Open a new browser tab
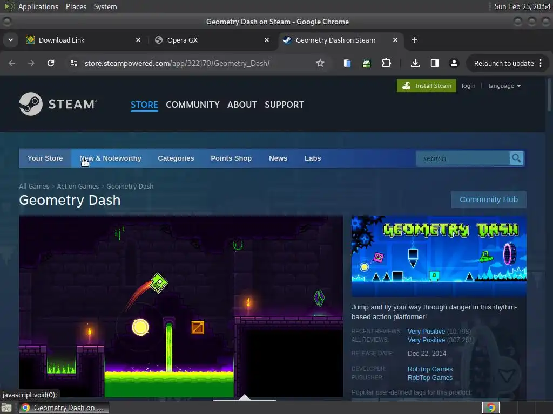 [415, 40]
